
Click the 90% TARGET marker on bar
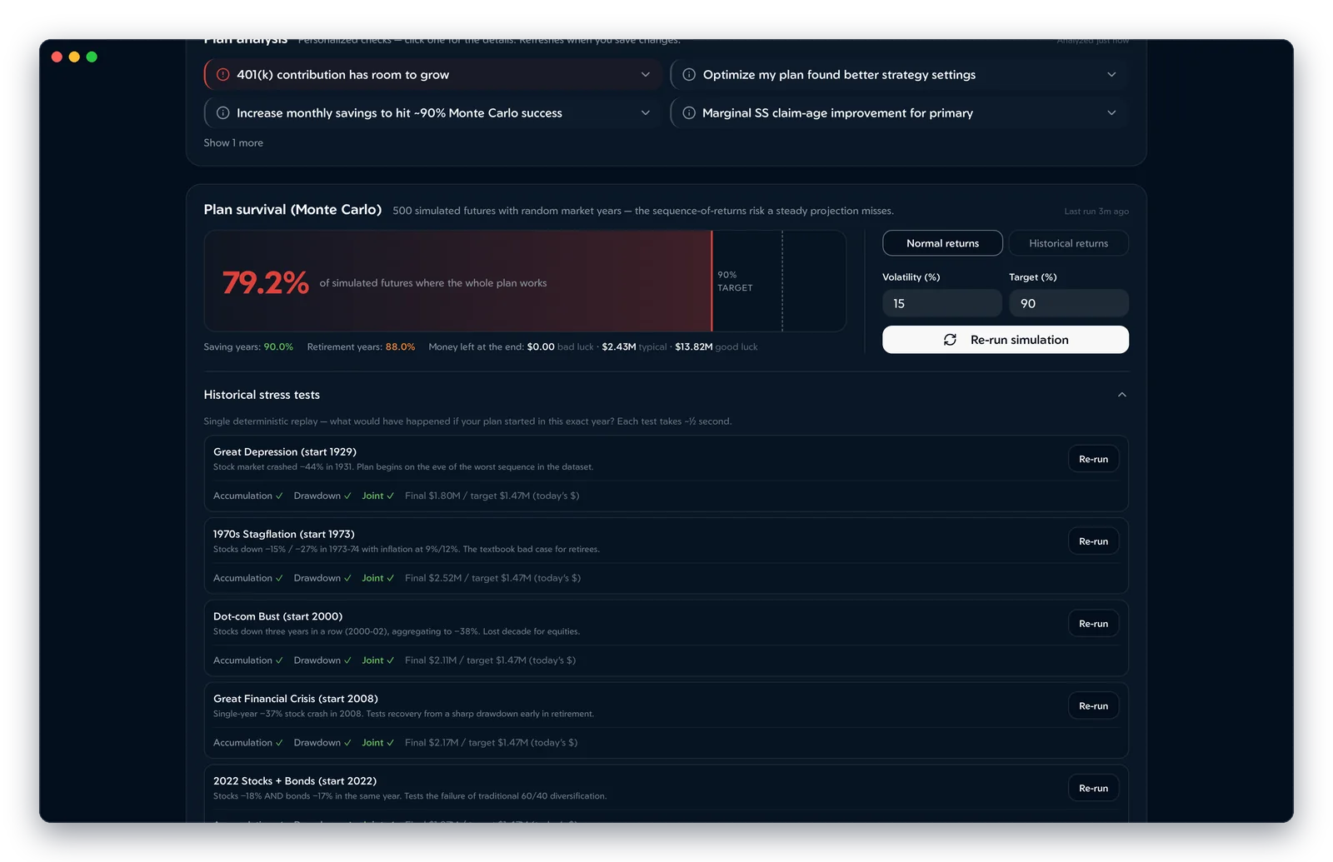click(735, 282)
